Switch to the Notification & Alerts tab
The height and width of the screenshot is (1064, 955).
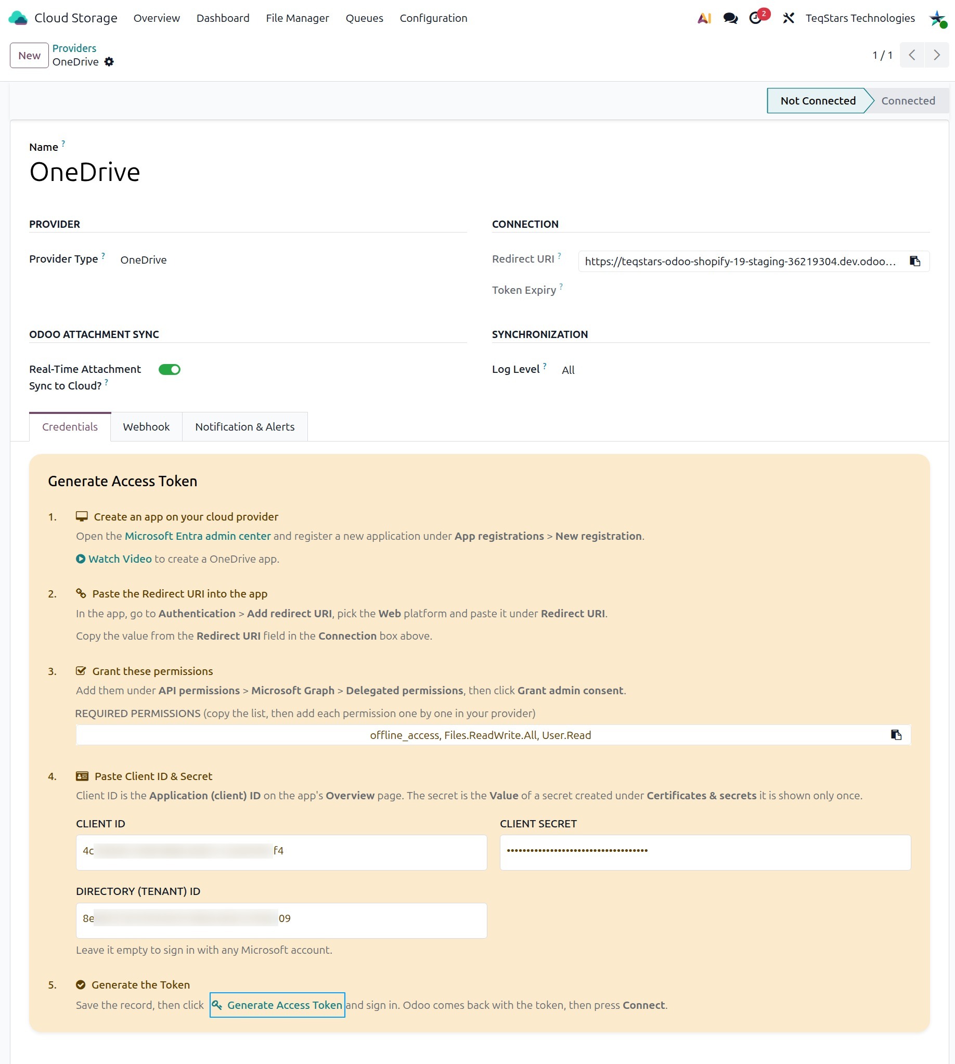(x=244, y=426)
